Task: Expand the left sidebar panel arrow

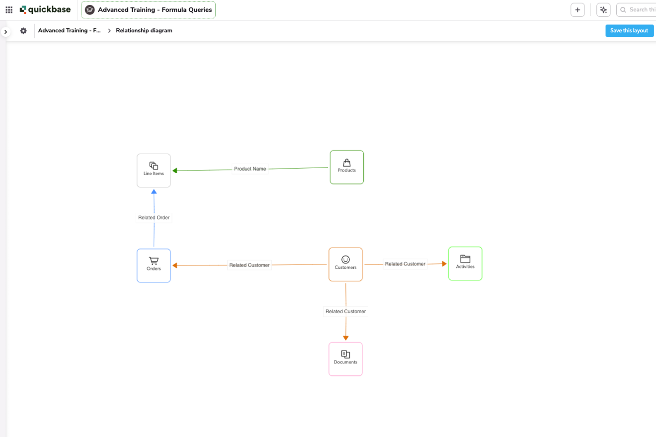Action: click(5, 32)
